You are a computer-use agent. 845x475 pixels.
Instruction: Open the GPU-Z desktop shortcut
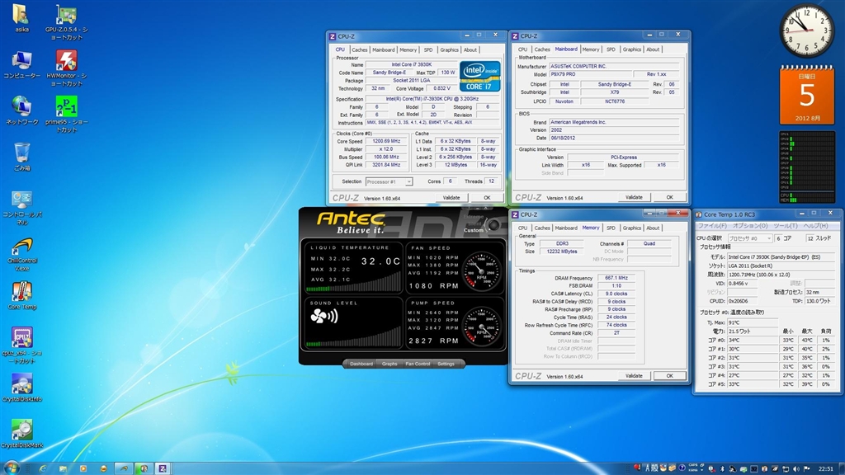pos(67,16)
